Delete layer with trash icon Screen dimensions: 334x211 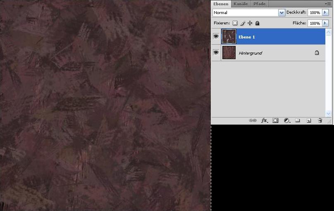(x=320, y=120)
